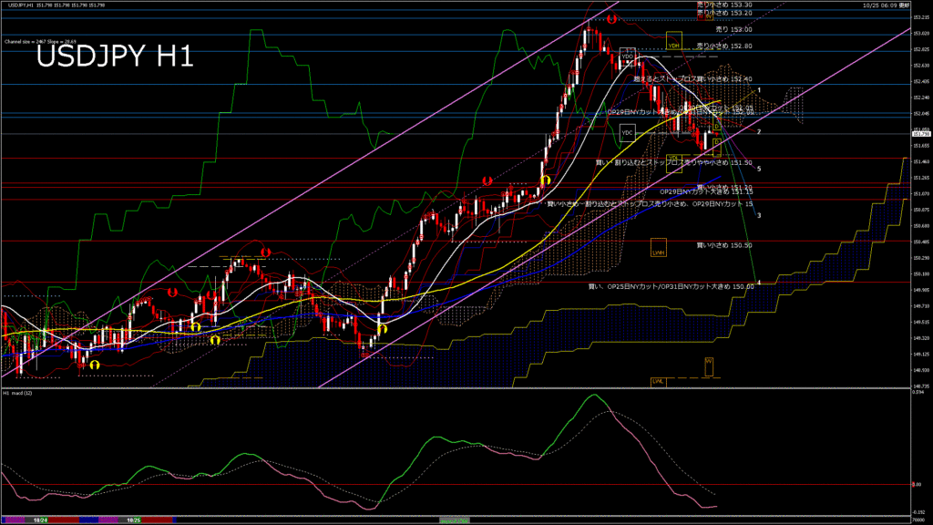The height and width of the screenshot is (525, 933).
Task: Click the 10/24 date marker on timeline
Action: [x=40, y=520]
